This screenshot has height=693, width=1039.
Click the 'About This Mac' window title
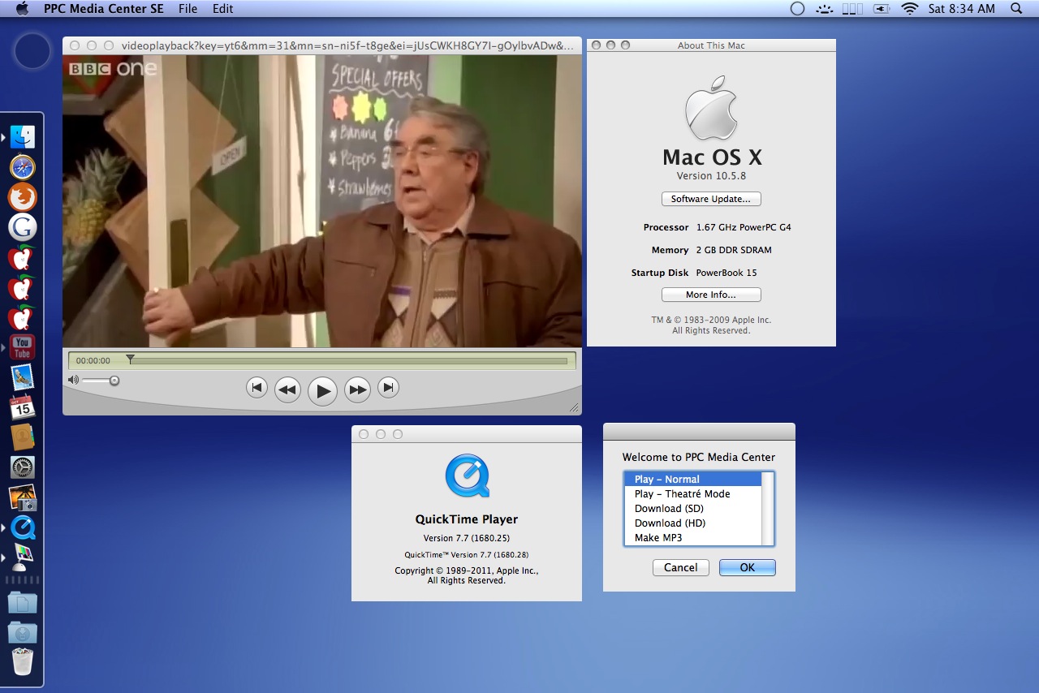point(711,45)
